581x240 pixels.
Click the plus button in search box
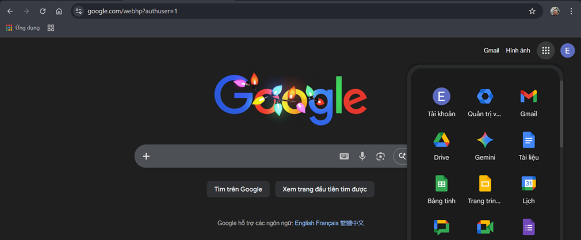[146, 156]
